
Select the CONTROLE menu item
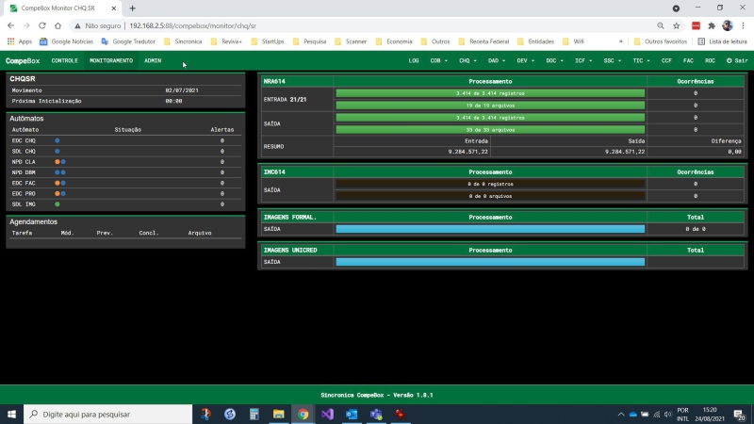[64, 60]
